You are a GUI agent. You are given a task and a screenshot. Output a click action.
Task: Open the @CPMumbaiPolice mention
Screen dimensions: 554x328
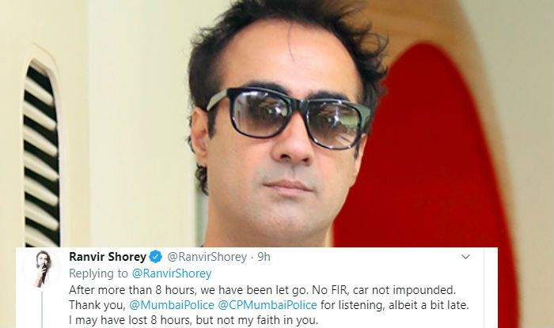click(x=268, y=305)
